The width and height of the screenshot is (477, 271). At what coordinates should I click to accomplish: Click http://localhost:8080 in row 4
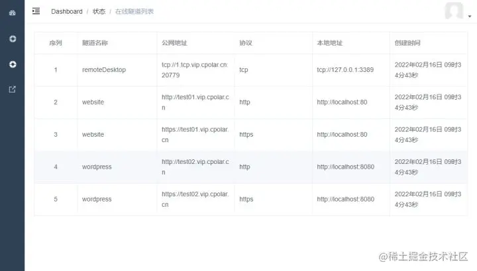[x=346, y=167]
